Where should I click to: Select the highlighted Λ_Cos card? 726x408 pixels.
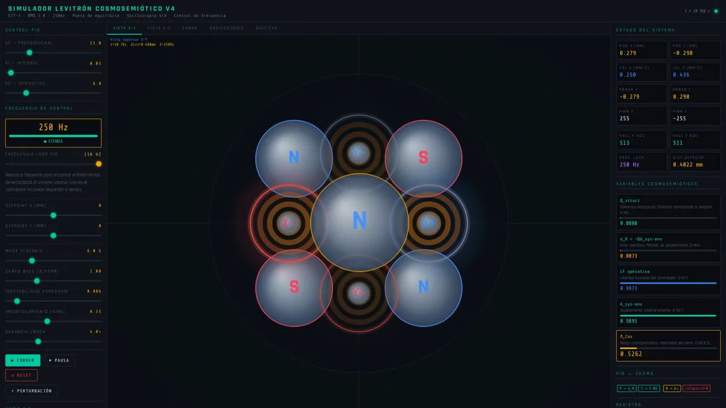coord(669,346)
